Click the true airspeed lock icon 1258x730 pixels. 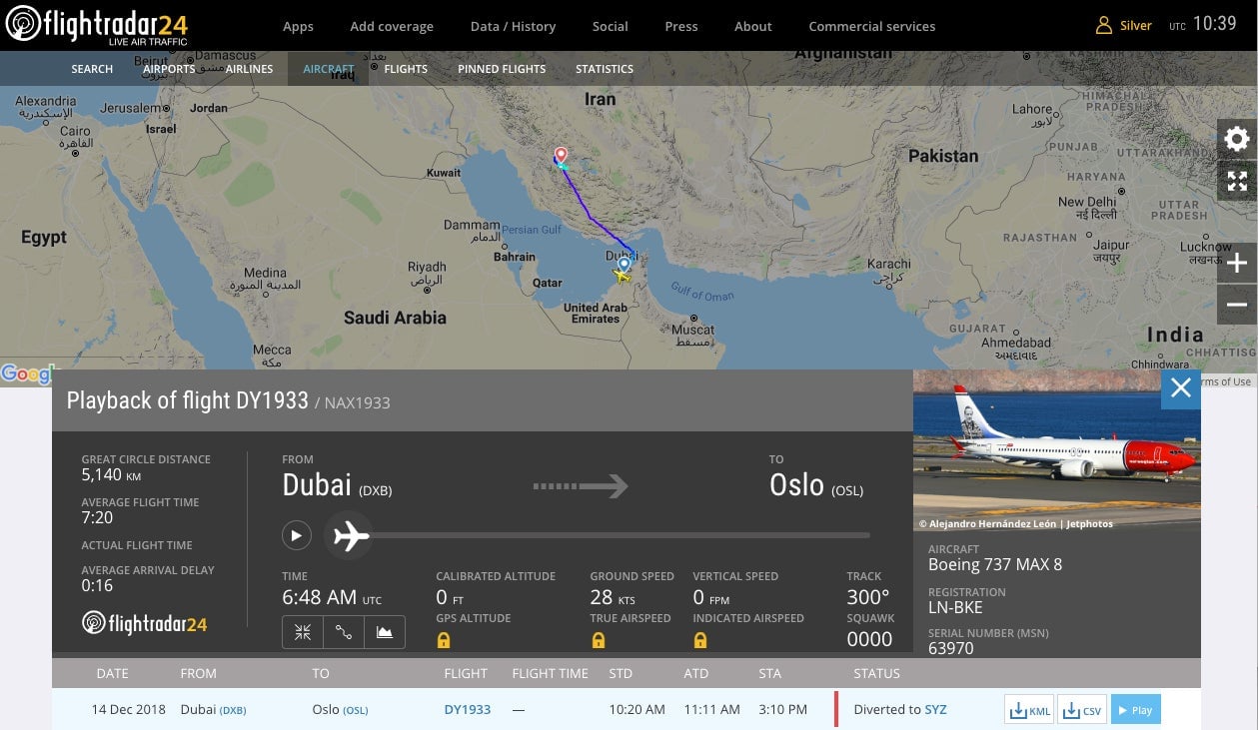598,640
